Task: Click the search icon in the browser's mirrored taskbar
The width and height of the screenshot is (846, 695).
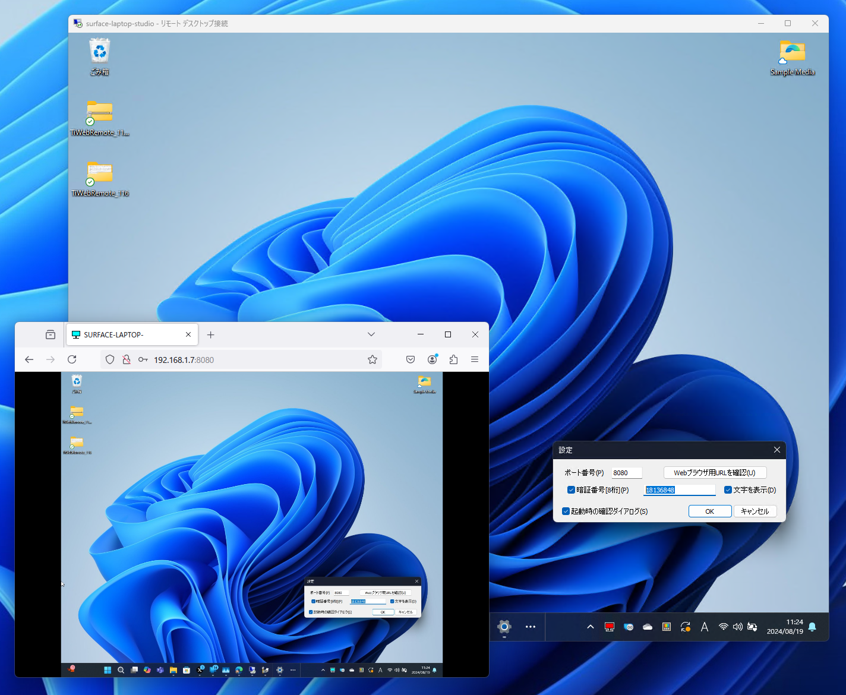Action: (x=121, y=670)
